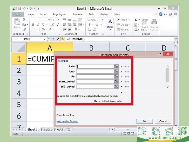Click the Font Color letter A
This screenshot has width=189, height=142.
[50, 29]
